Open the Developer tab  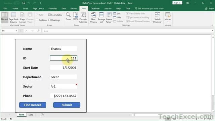(95, 8)
